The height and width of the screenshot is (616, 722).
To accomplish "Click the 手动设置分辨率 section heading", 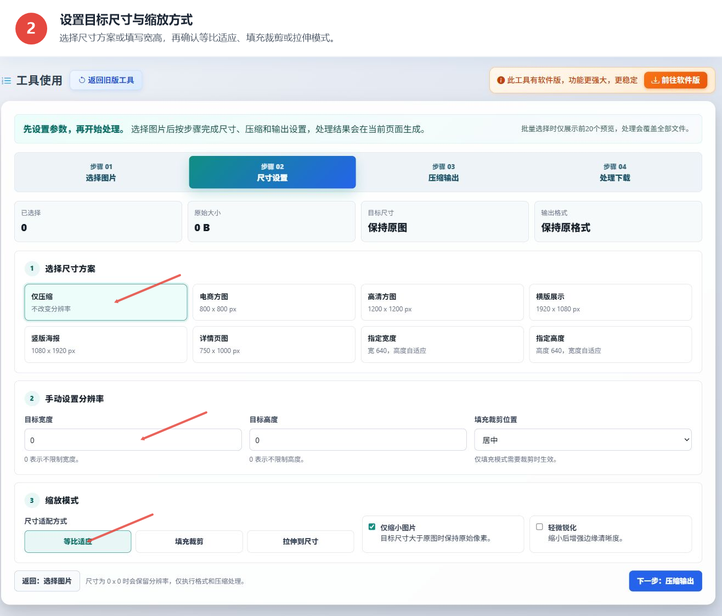I will tap(75, 399).
